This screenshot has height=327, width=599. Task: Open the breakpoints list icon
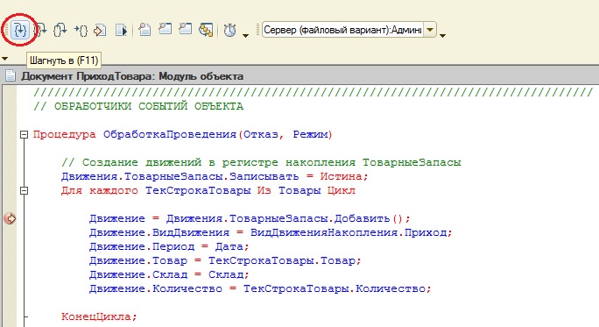206,30
